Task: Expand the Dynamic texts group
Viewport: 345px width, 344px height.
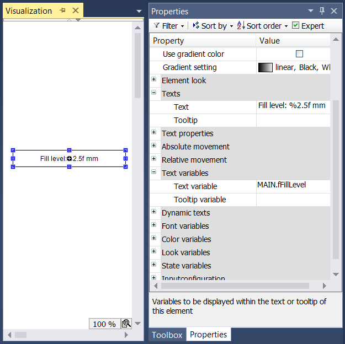Action: pyautogui.click(x=154, y=212)
